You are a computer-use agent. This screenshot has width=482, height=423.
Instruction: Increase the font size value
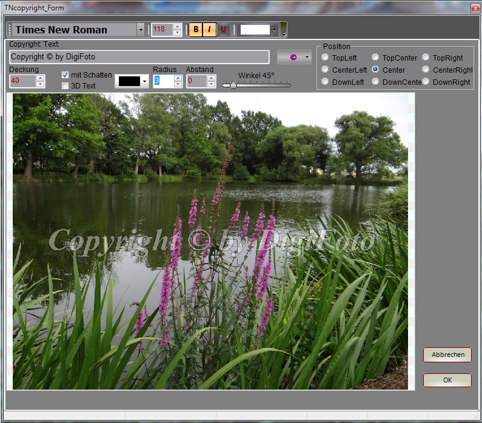[x=177, y=27]
